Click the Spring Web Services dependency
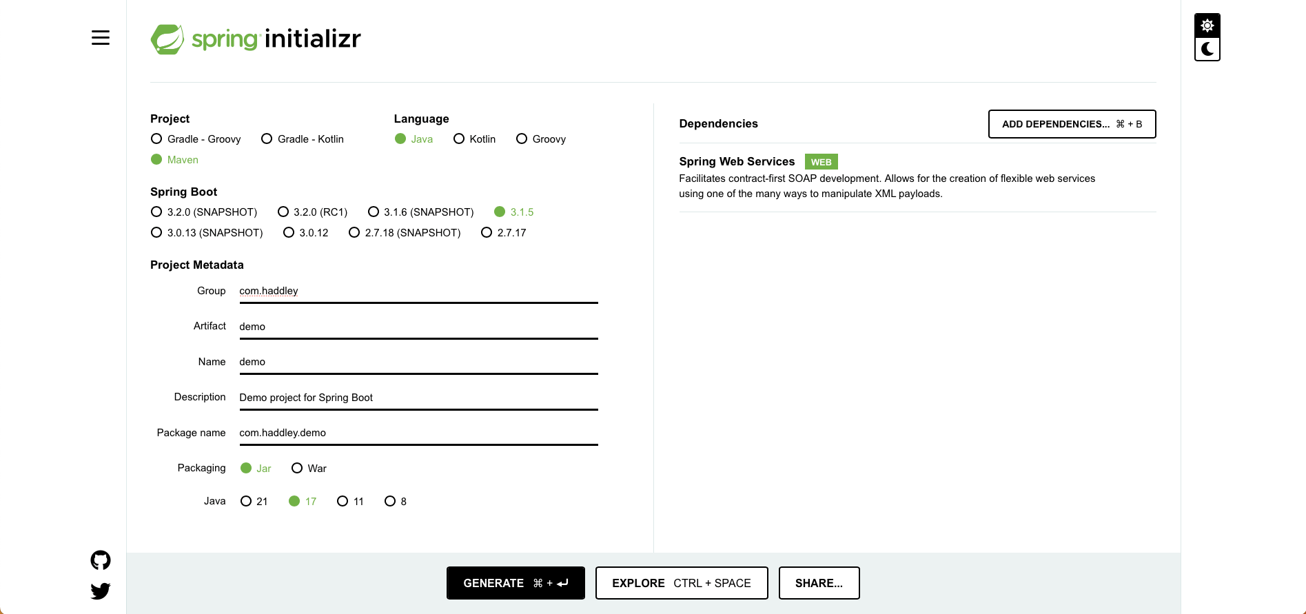The height and width of the screenshot is (614, 1306). point(737,162)
